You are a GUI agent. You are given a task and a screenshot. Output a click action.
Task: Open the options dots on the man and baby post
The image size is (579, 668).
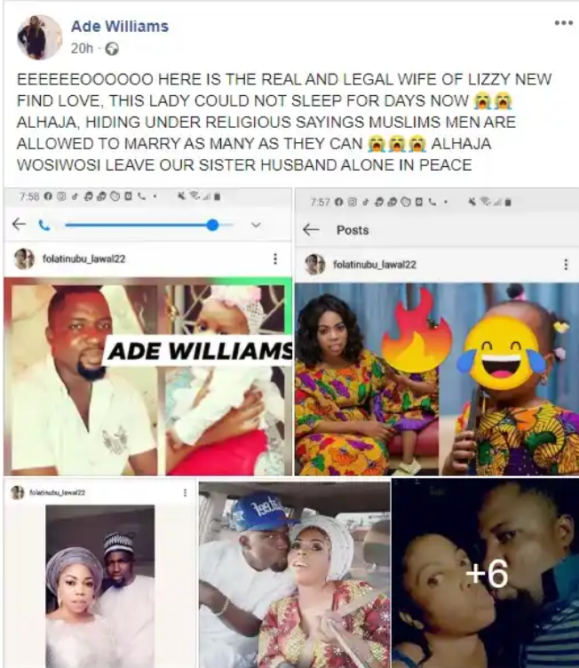275,258
